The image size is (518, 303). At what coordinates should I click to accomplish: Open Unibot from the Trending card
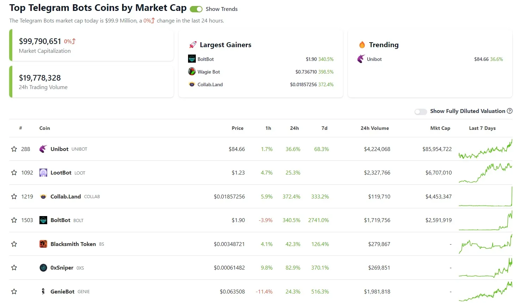tap(374, 59)
